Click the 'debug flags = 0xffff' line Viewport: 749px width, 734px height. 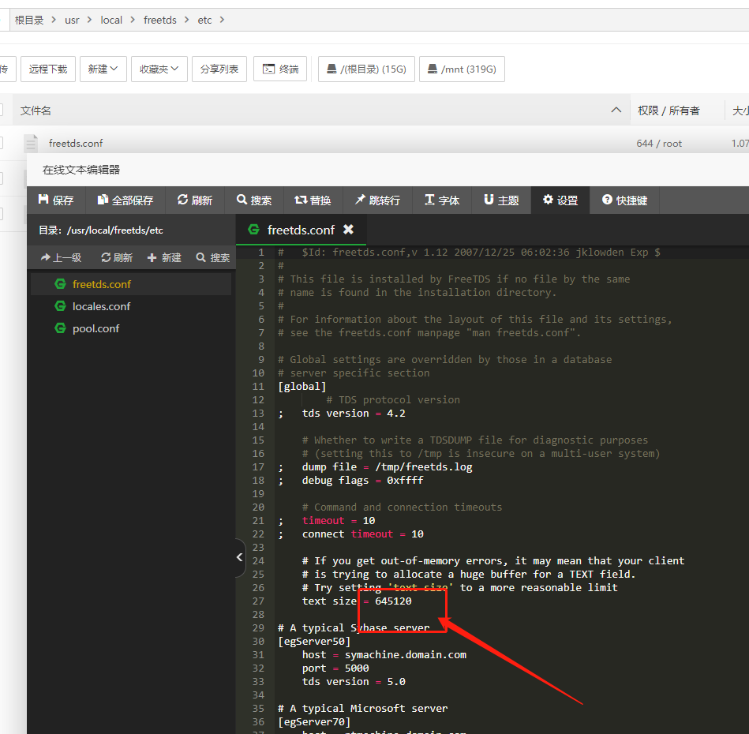[362, 480]
